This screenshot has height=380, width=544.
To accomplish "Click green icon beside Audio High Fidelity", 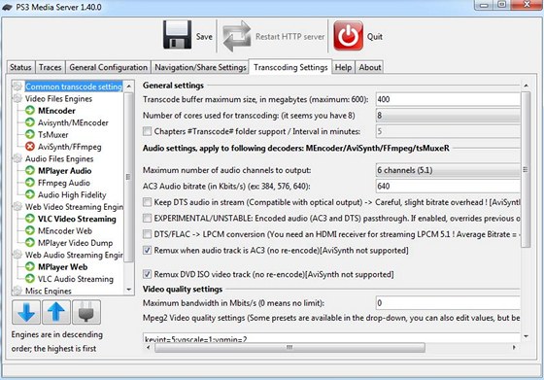I will pyautogui.click(x=30, y=194).
